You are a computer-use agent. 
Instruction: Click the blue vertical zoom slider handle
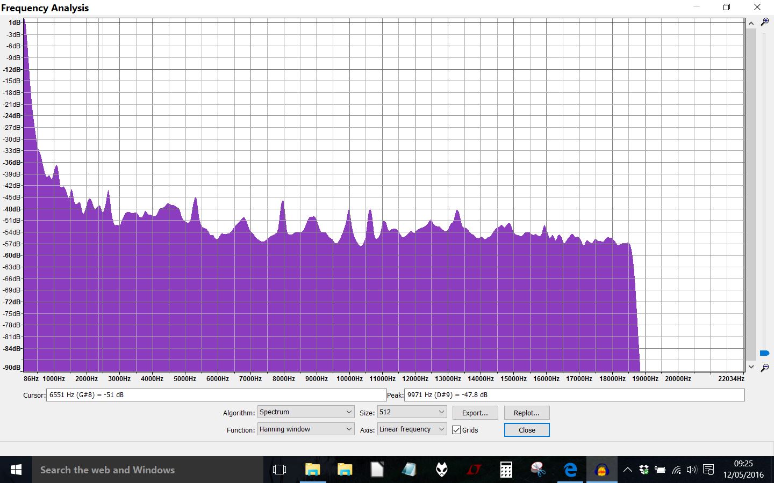click(764, 353)
